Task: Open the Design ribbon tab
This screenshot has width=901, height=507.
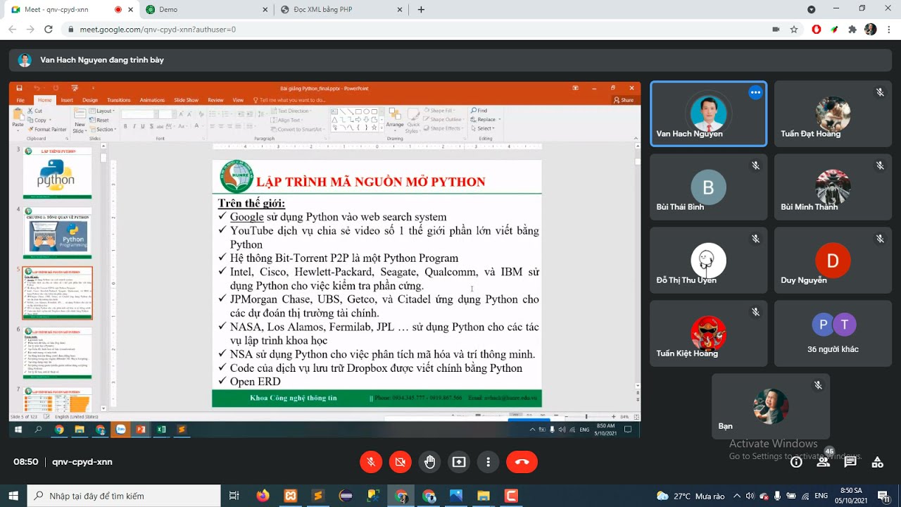Action: [90, 100]
